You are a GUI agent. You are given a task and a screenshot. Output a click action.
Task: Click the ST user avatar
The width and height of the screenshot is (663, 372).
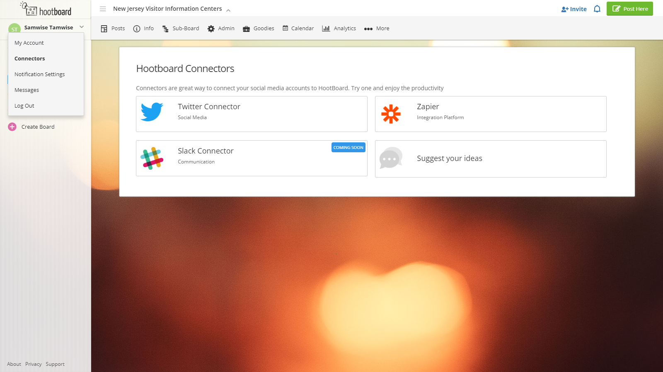click(15, 28)
